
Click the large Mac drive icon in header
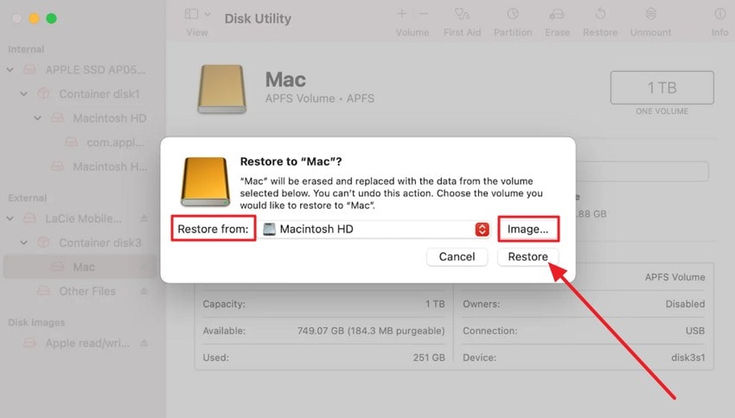click(x=221, y=89)
